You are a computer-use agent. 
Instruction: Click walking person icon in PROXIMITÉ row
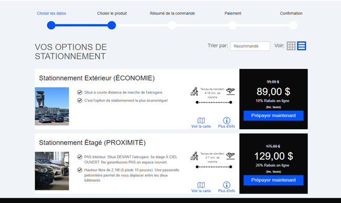point(194,156)
